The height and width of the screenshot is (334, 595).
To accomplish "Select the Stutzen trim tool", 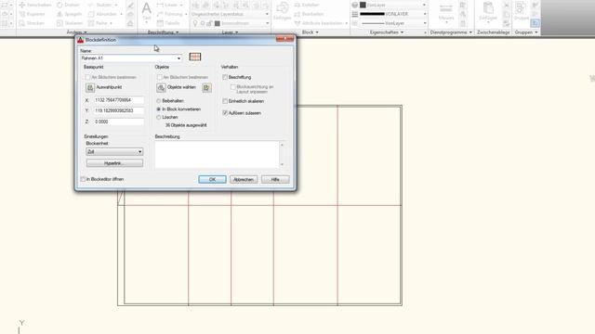I will (99, 5).
